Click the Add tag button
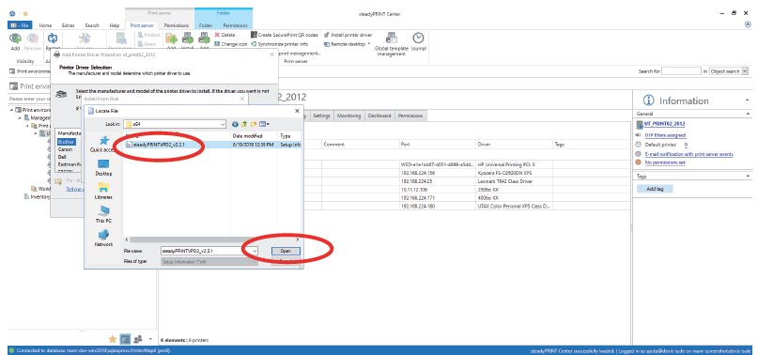 coord(655,189)
